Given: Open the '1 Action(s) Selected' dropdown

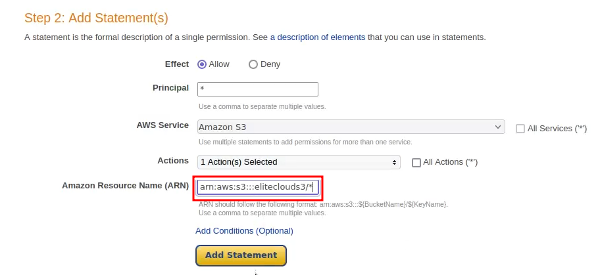Looking at the screenshot, I should coord(299,162).
